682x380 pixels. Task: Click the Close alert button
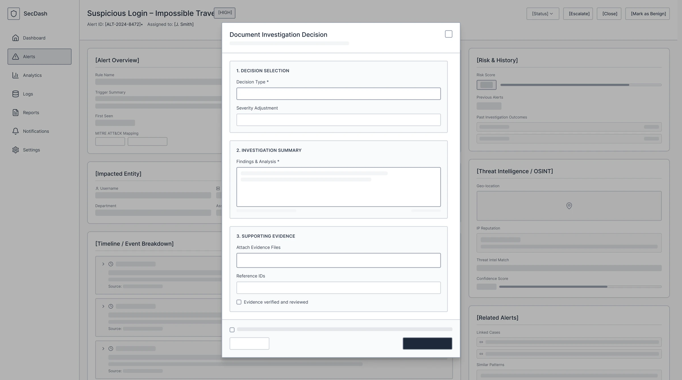point(609,14)
